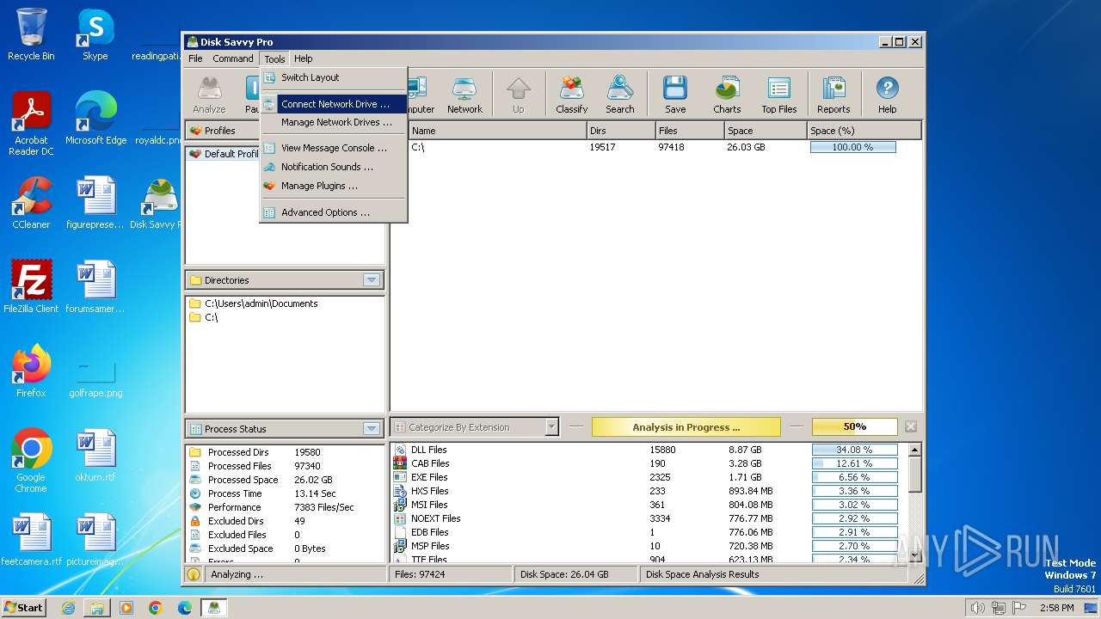Image resolution: width=1101 pixels, height=619 pixels.
Task: Open the Charts tool
Action: point(727,95)
